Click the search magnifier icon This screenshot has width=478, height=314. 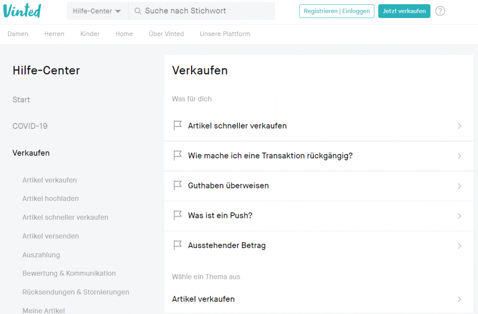pyautogui.click(x=138, y=11)
